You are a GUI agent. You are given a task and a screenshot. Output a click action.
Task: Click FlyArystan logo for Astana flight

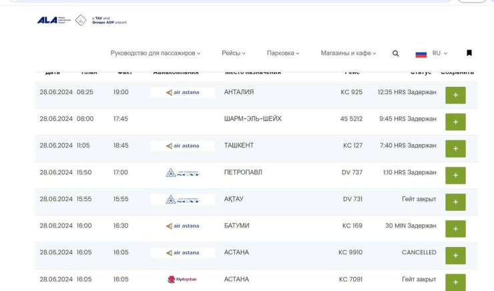tap(182, 280)
